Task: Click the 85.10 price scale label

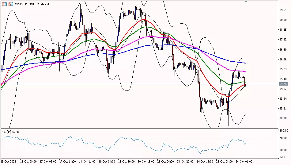Action: (283, 79)
